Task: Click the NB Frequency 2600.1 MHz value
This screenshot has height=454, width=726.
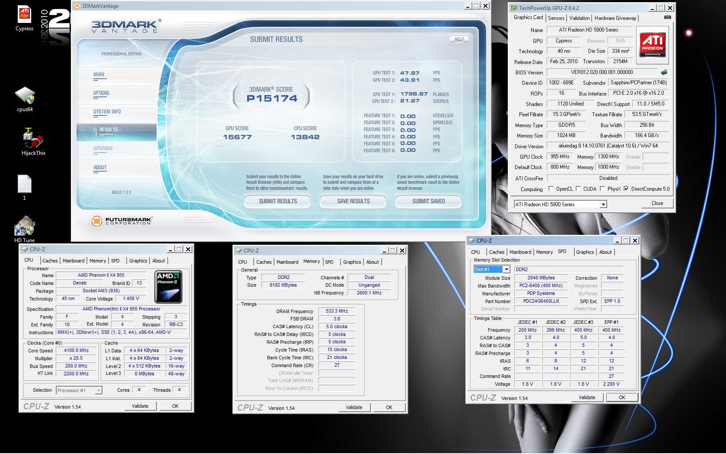Action: click(x=369, y=293)
